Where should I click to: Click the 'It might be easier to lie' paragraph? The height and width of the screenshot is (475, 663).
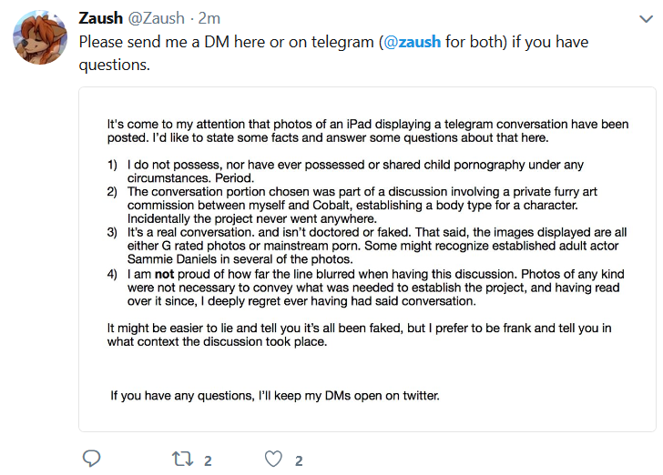point(359,335)
